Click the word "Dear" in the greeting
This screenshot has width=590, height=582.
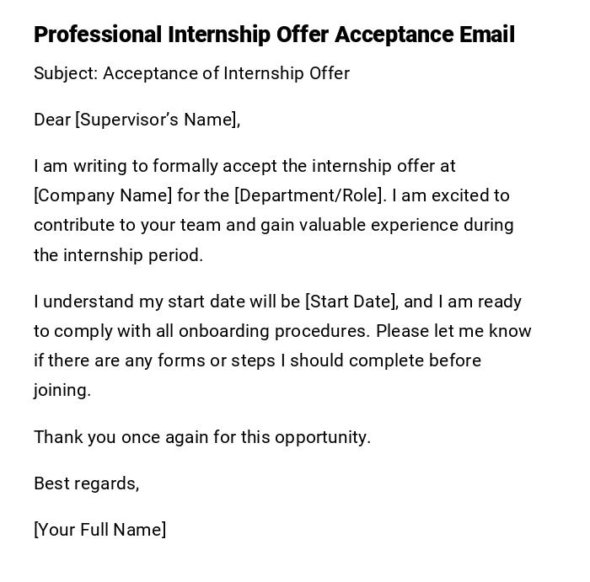point(52,120)
